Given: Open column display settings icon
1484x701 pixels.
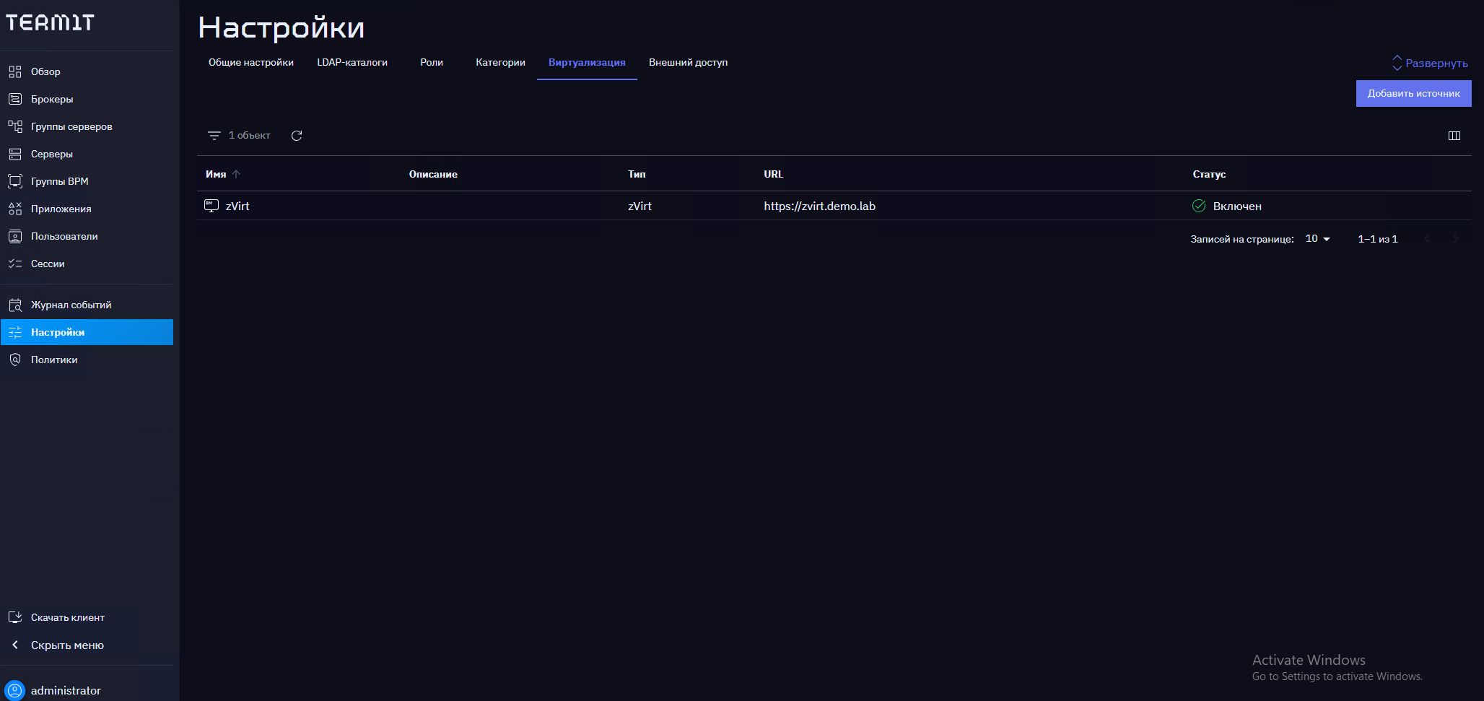Looking at the screenshot, I should (x=1454, y=136).
